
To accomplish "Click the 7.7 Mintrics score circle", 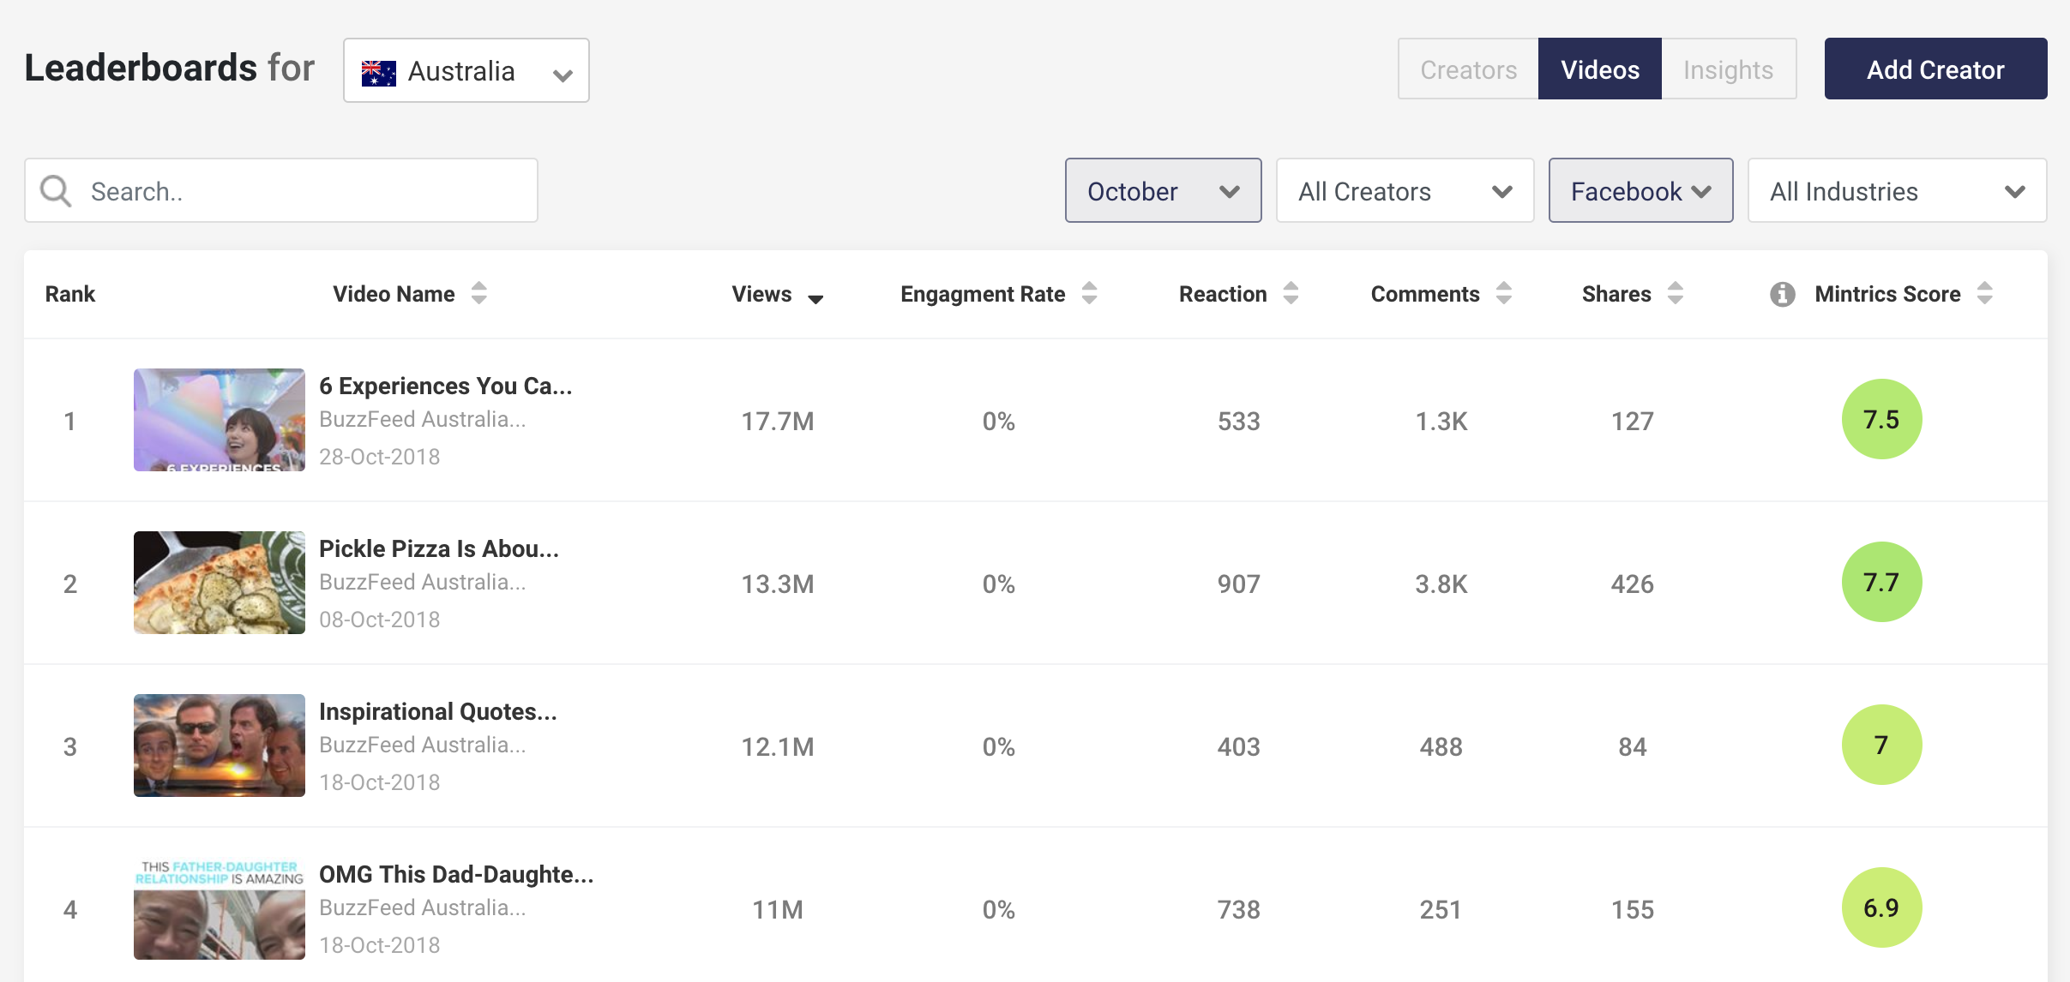I will pyautogui.click(x=1881, y=583).
